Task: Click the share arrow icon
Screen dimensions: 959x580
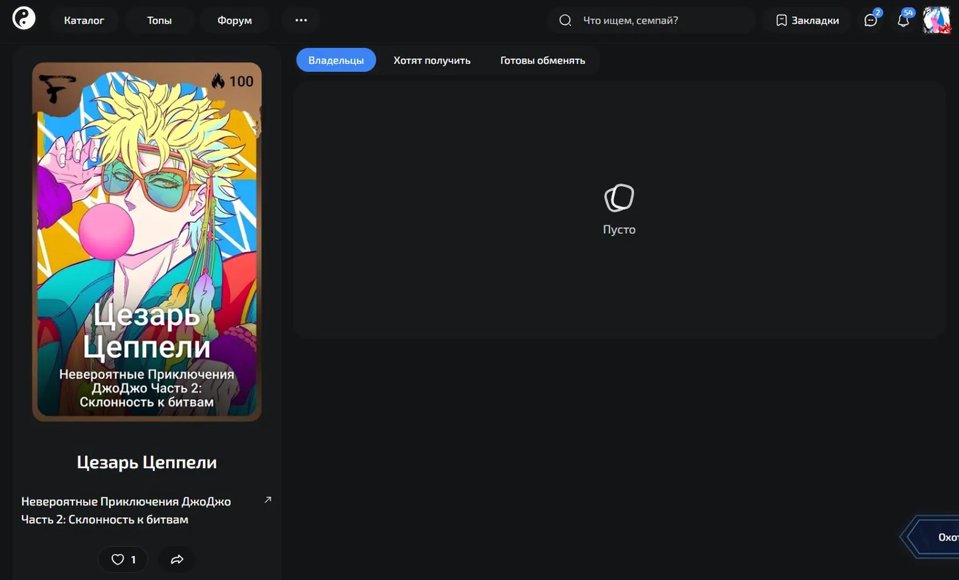Action: [x=177, y=559]
